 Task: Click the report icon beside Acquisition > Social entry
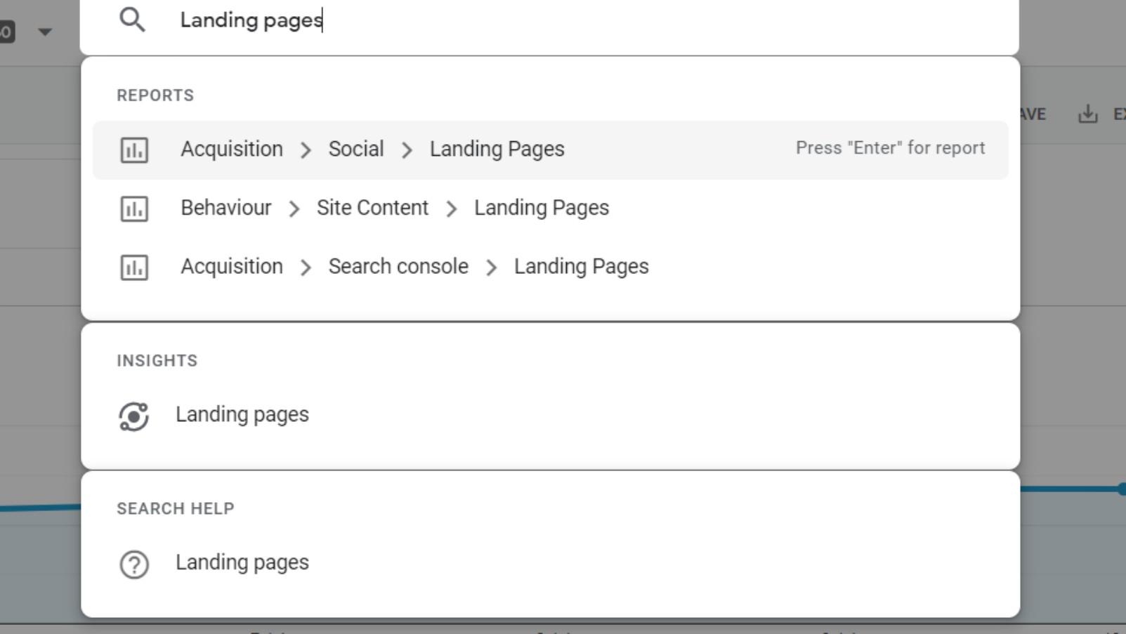pyautogui.click(x=134, y=150)
